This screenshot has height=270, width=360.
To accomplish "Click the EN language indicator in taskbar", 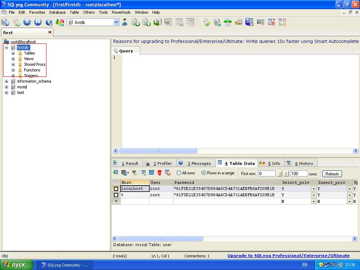I will click(x=305, y=265).
